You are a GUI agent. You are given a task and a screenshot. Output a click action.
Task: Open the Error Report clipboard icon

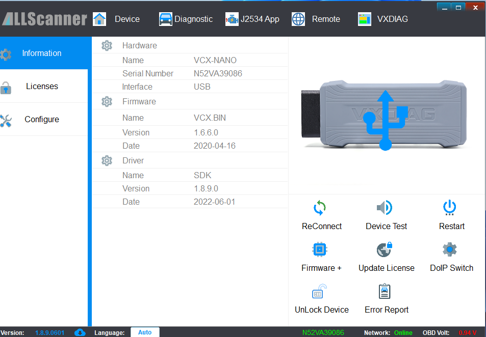pos(385,292)
